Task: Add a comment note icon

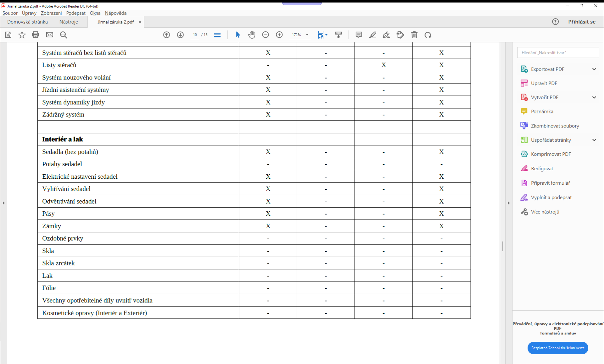Action: click(359, 35)
